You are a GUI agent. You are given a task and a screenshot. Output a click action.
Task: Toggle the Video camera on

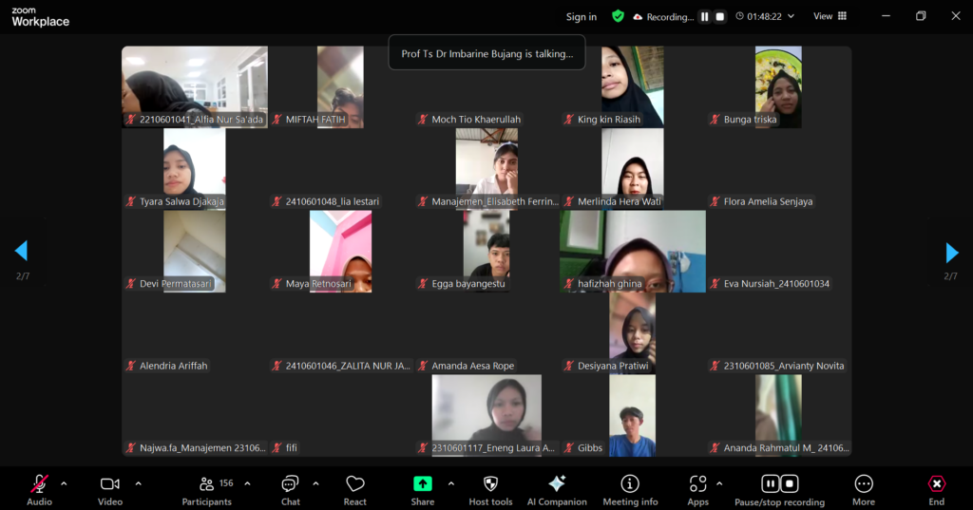click(x=110, y=489)
